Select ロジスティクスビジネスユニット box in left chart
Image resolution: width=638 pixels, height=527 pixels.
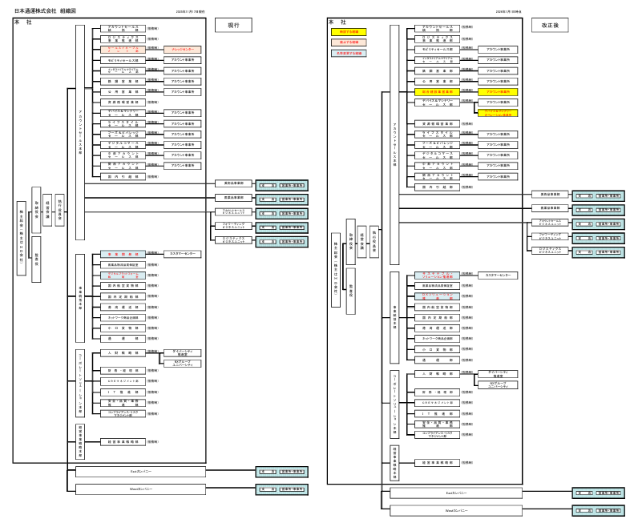tap(229, 239)
